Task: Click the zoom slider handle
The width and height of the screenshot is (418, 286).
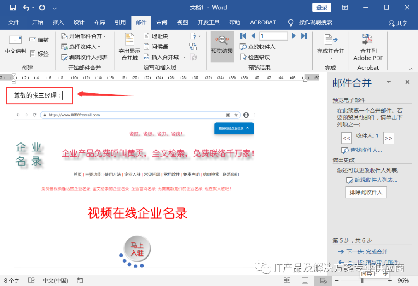Action: coord(362,281)
